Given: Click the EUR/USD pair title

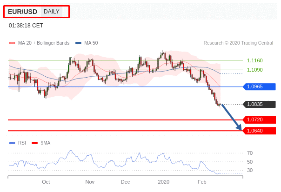Looking at the screenshot, I should [23, 12].
